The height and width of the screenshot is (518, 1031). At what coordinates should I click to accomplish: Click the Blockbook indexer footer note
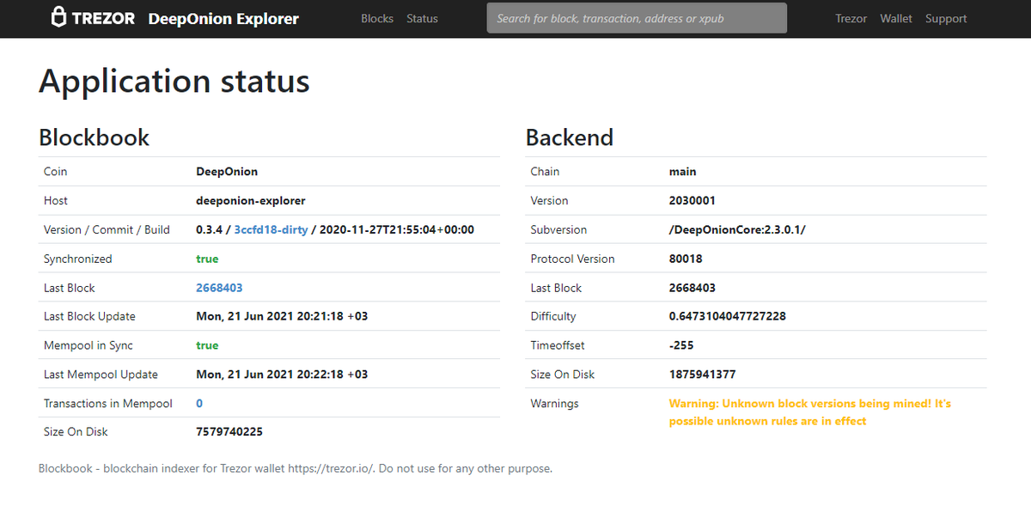point(296,469)
